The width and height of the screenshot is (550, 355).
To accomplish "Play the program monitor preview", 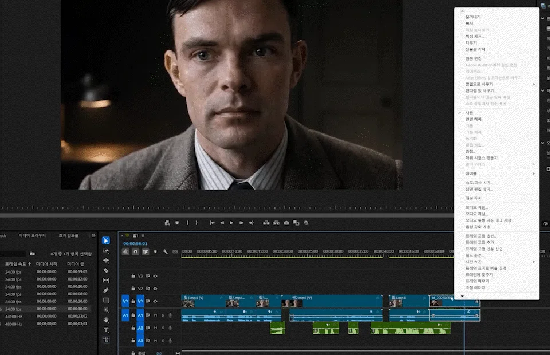I will [x=231, y=223].
